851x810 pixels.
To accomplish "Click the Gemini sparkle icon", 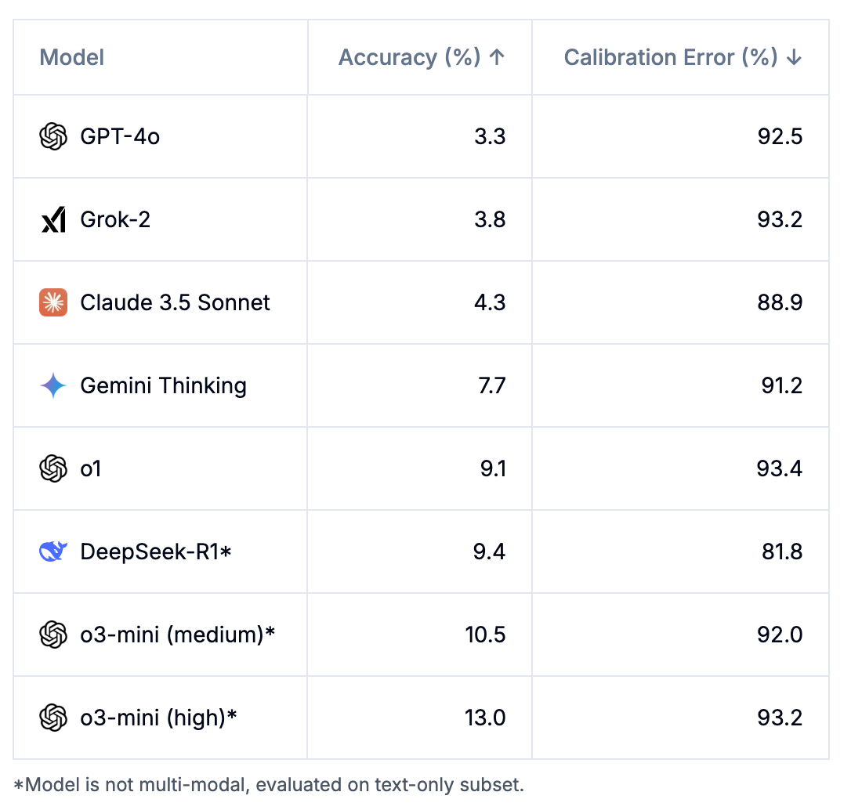I will click(53, 385).
